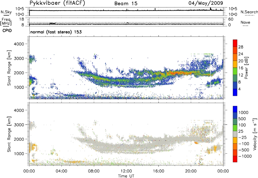Click the red segment of the Power colorbar
258x178 pixels.
(235, 43)
